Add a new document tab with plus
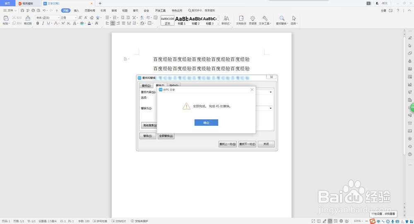The width and height of the screenshot is (414, 224). pyautogui.click(x=100, y=3)
